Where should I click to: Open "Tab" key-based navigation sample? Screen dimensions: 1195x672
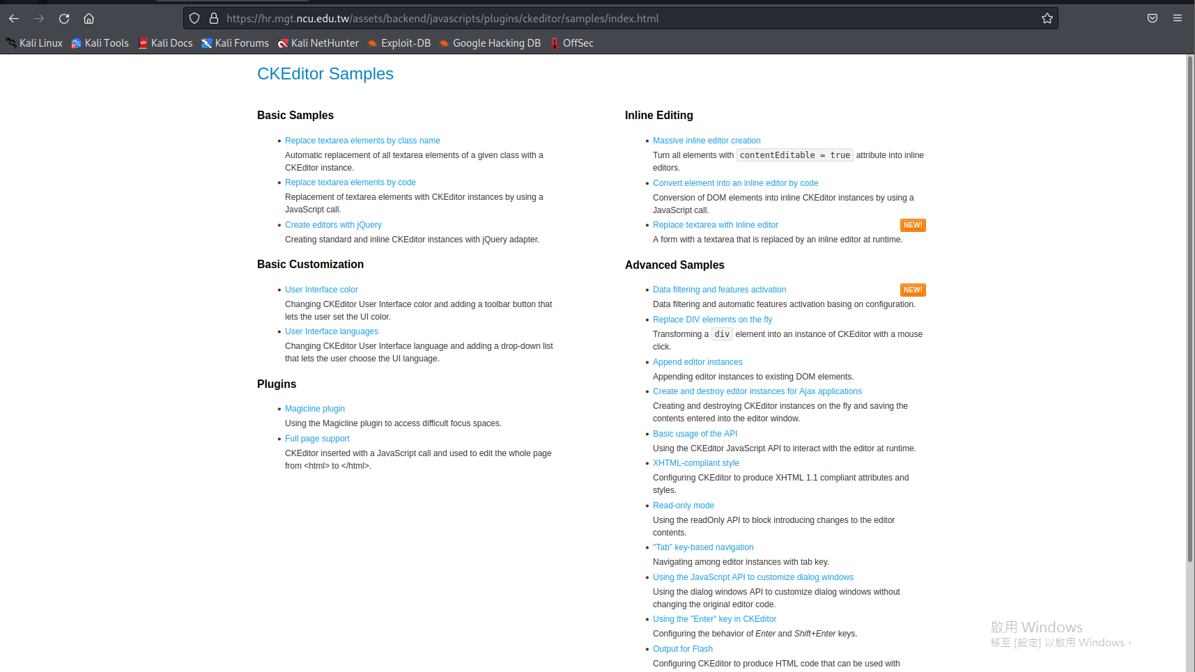pos(703,547)
